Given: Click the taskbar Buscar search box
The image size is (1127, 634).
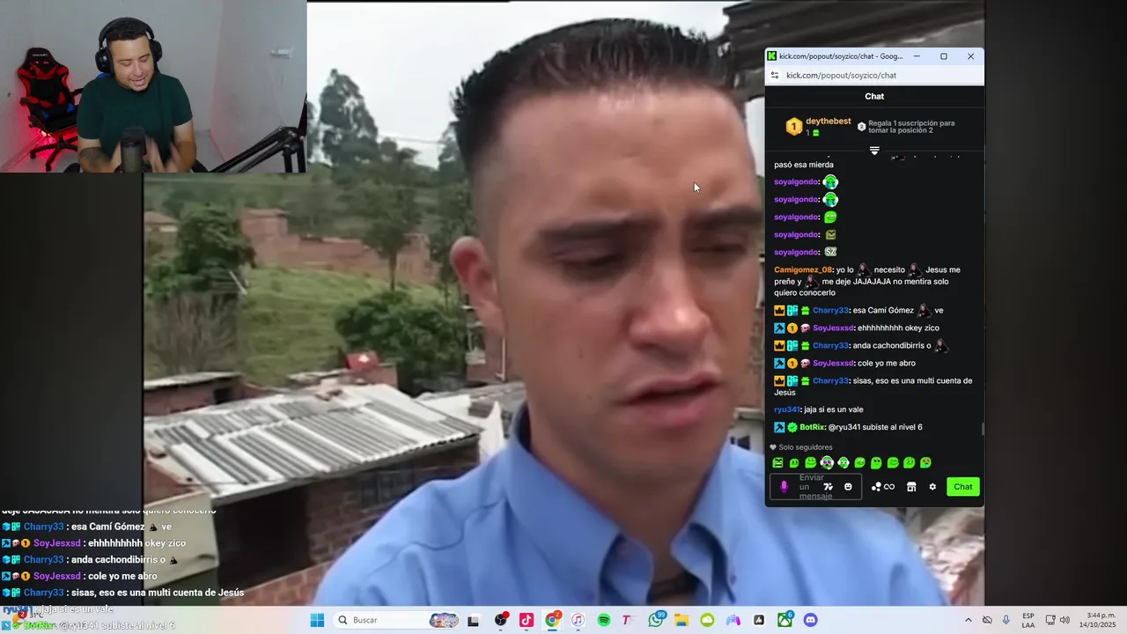Looking at the screenshot, I should tap(397, 620).
